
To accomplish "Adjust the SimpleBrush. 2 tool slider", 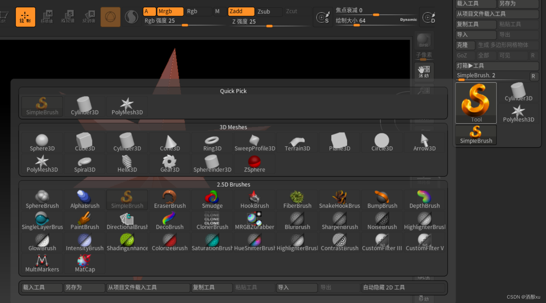I will (492, 76).
